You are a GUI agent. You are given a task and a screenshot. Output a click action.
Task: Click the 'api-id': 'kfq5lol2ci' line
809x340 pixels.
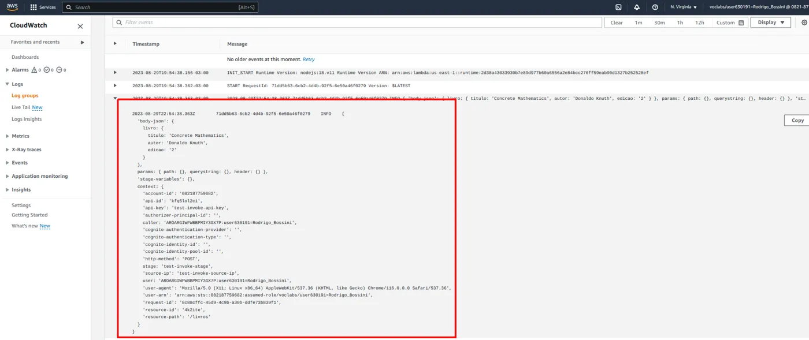coord(172,200)
